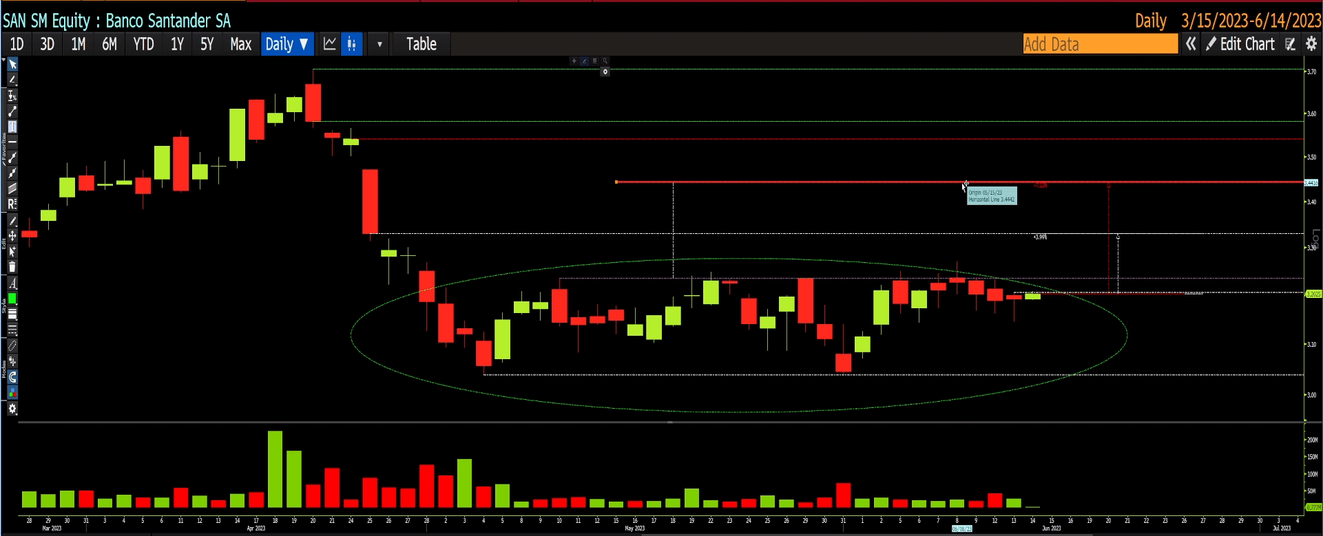Select the arrow pointer tool in left toolbar
The height and width of the screenshot is (536, 1323).
click(12, 65)
